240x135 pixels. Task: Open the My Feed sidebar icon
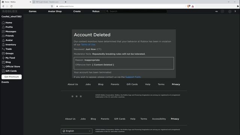click(3, 58)
